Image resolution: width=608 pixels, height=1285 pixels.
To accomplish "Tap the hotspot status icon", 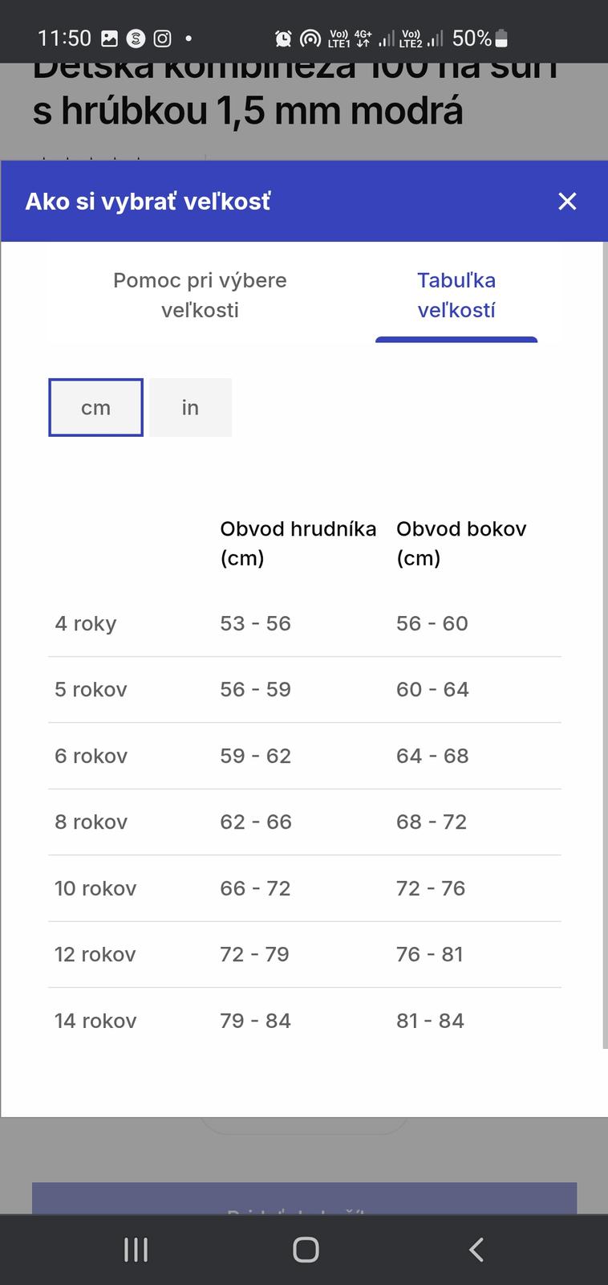I will click(x=310, y=38).
